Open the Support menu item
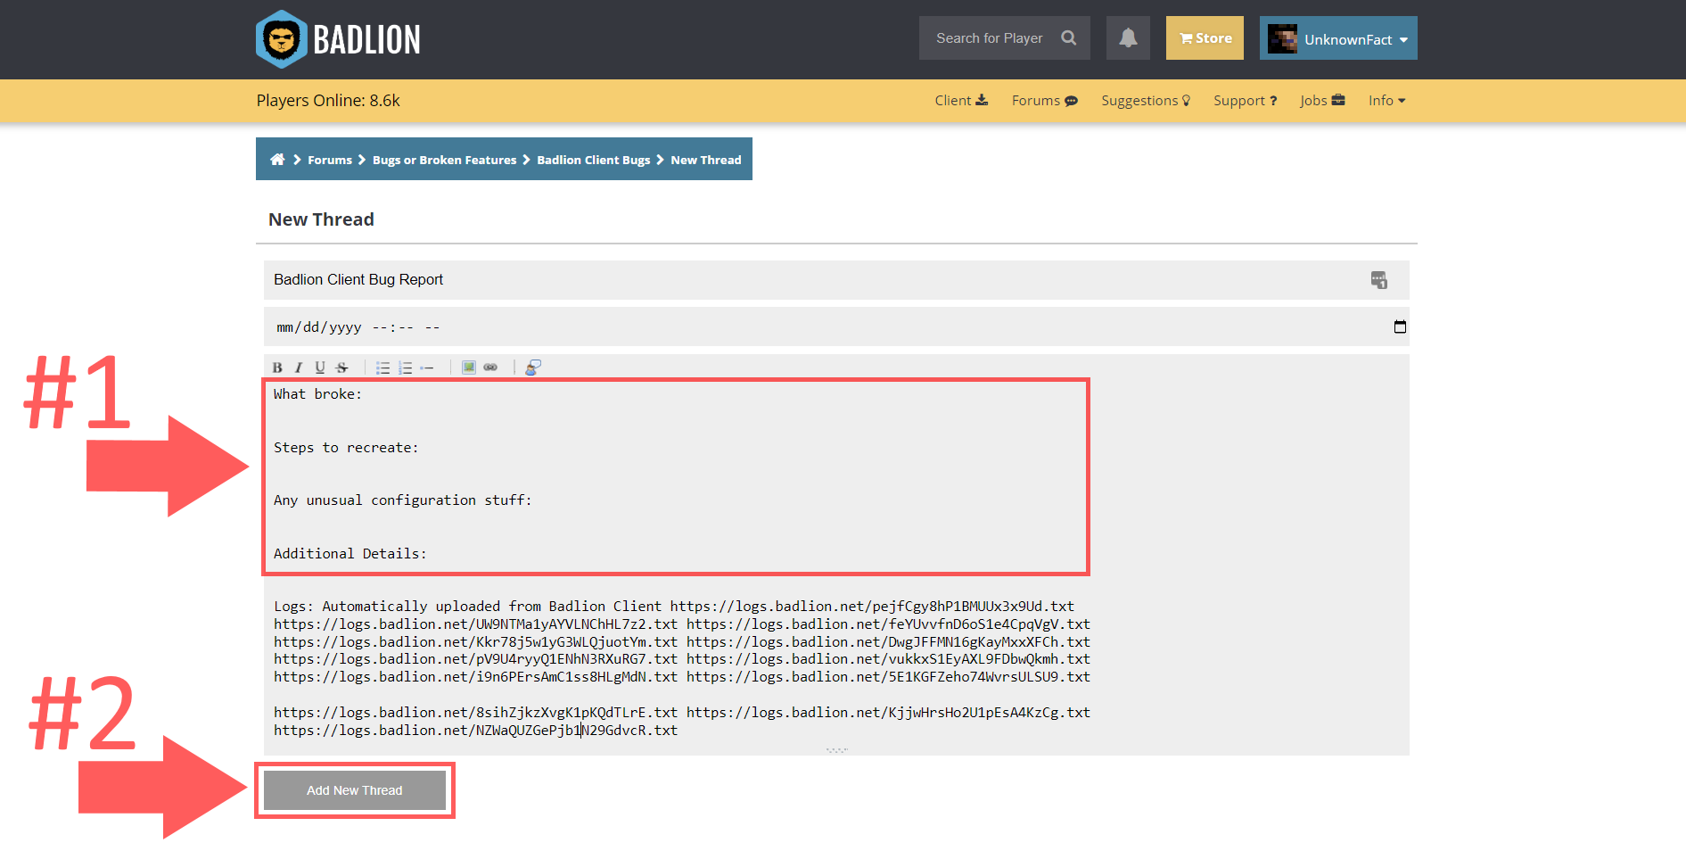Screen dimensions: 1686x851 pos(1245,100)
